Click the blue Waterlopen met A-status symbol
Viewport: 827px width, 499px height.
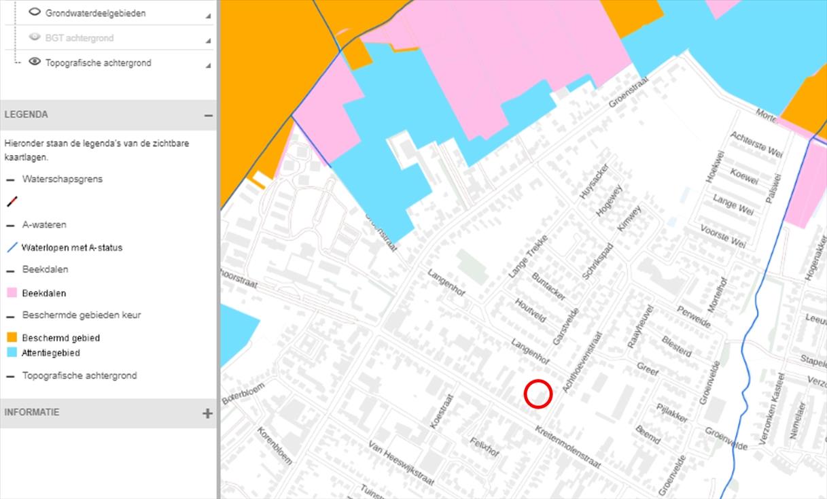[12, 247]
